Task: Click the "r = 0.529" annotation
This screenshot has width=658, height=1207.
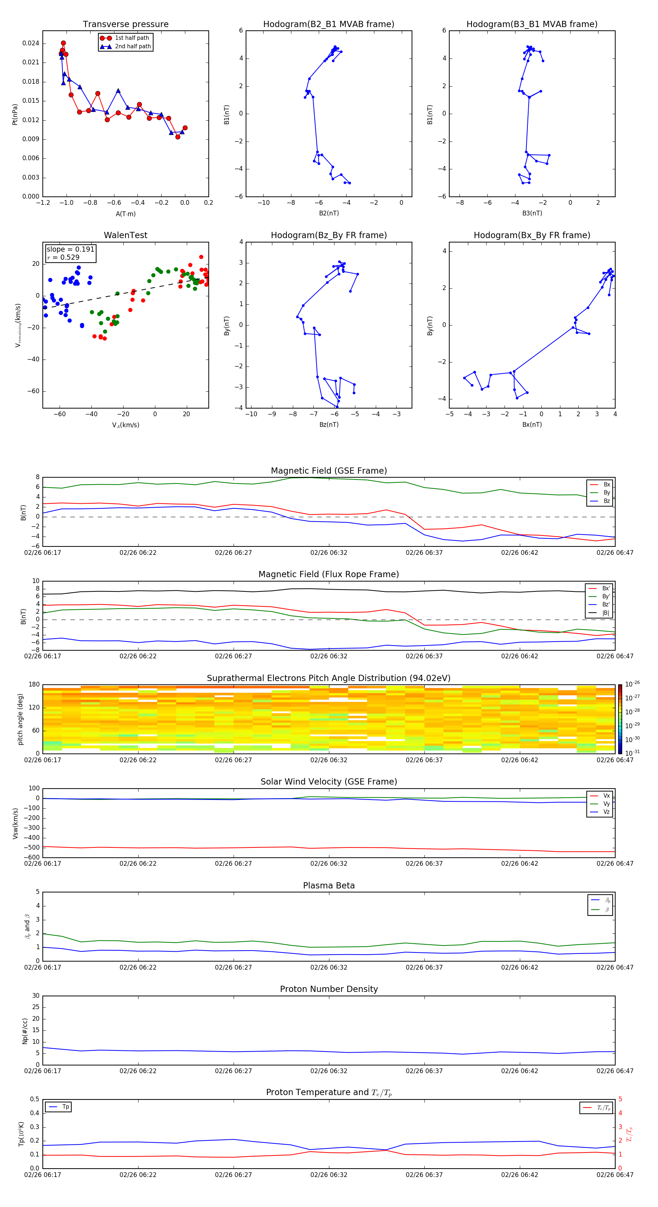Action: click(63, 257)
